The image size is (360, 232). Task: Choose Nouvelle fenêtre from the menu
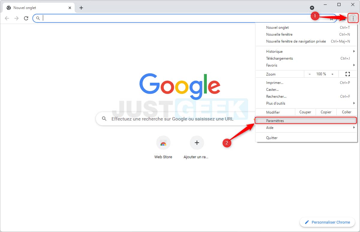coord(306,34)
